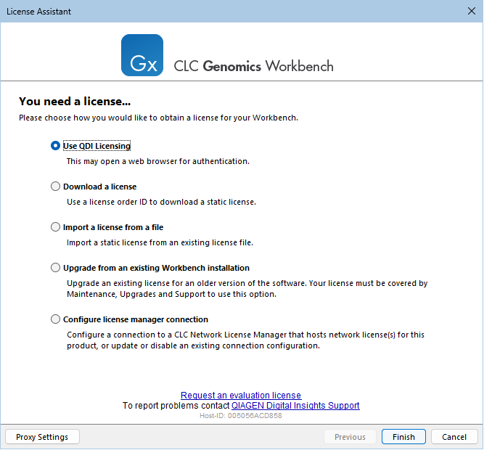
Task: Cancel the License Assistant dialog
Action: click(454, 437)
